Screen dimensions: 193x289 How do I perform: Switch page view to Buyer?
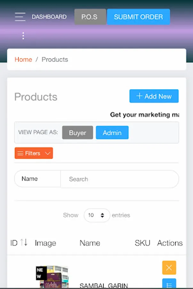click(x=77, y=133)
